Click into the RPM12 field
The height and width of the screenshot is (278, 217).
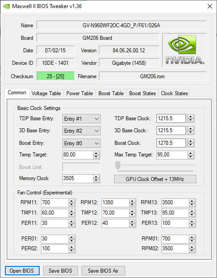[x=115, y=202]
